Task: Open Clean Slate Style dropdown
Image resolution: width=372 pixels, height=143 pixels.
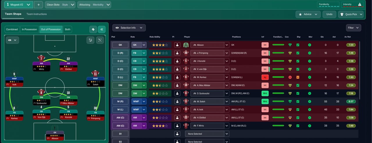Action: point(60,5)
